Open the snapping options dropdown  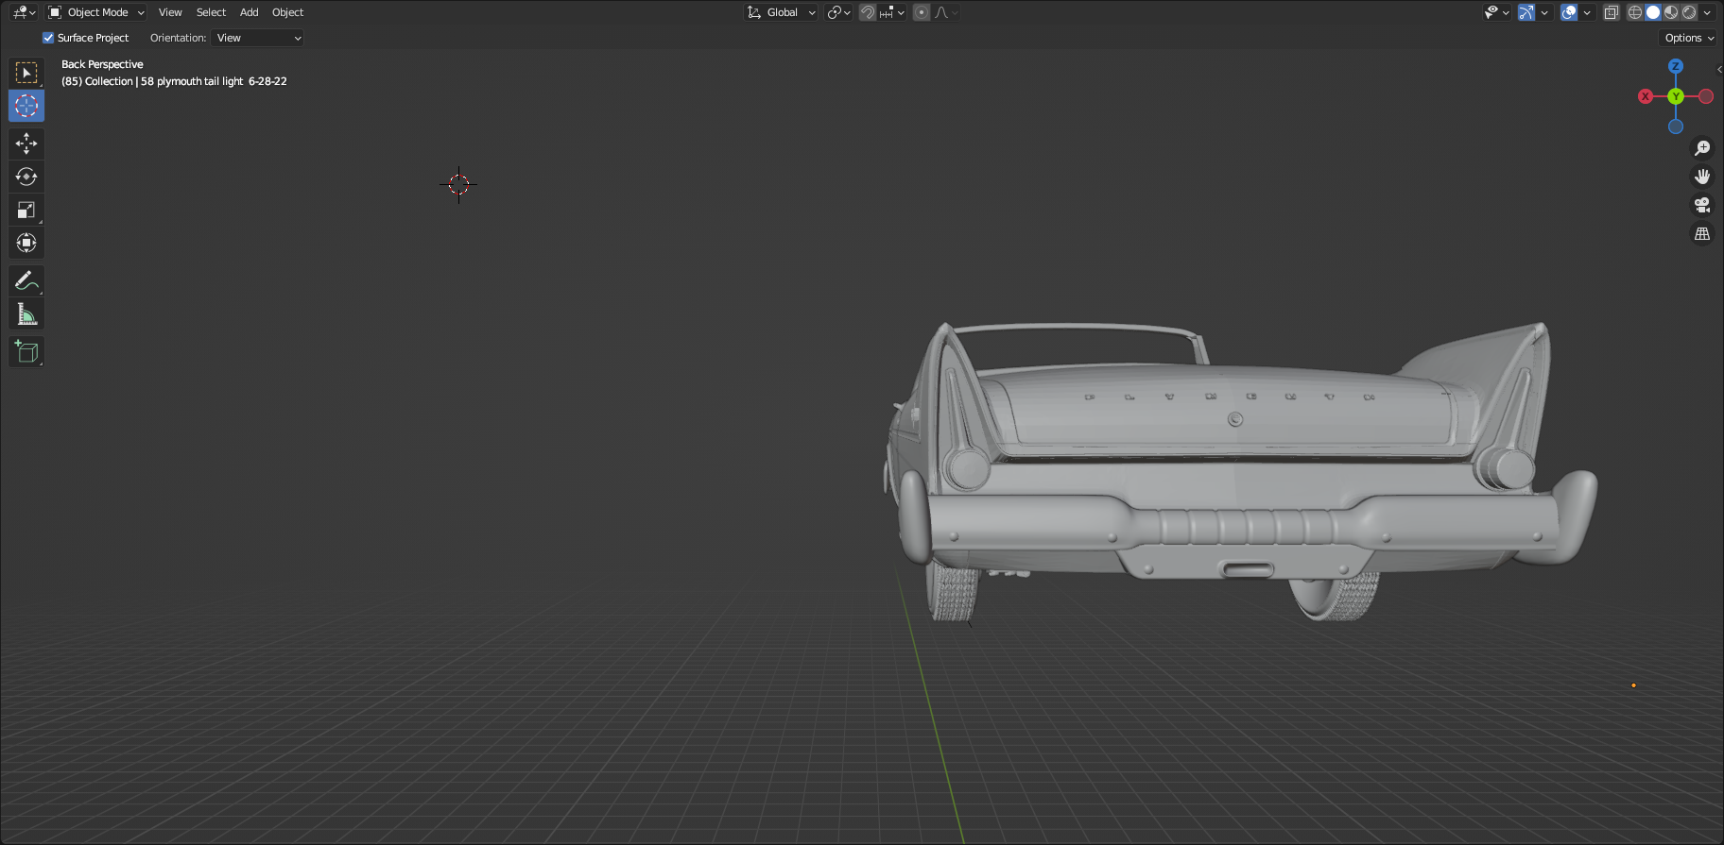[x=892, y=12]
